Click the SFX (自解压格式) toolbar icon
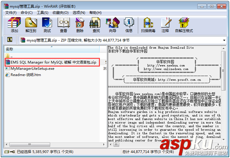The width and height of the screenshot is (230, 158). (184, 24)
